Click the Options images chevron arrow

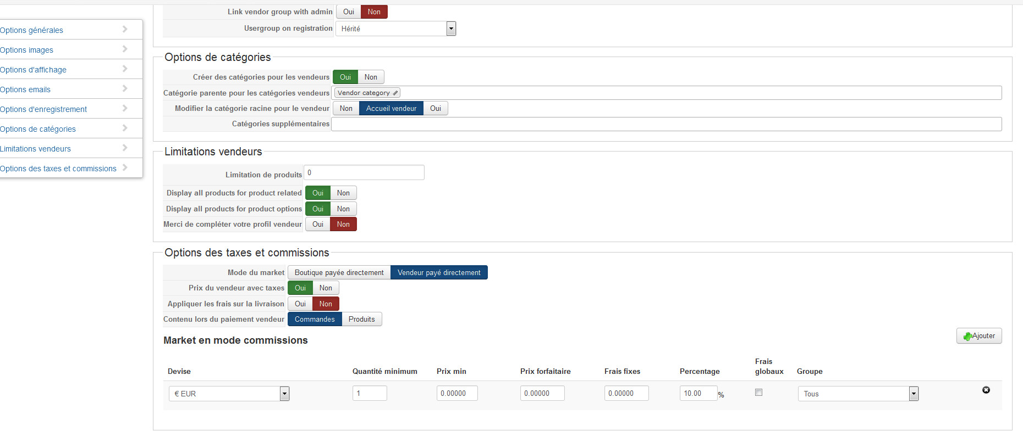coord(125,49)
